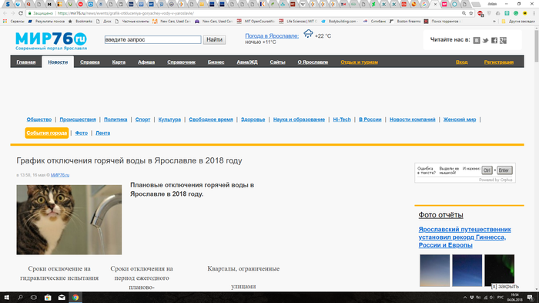The width and height of the screenshot is (539, 303).
Task: Open the Новости tab in the navigation
Action: (58, 62)
